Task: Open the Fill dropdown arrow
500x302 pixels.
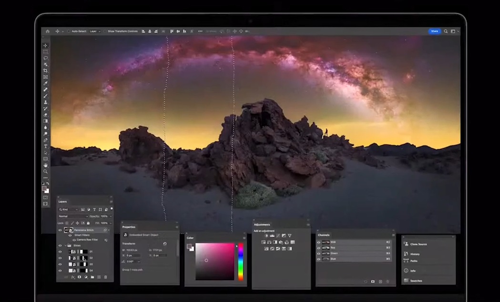Action: pos(111,223)
